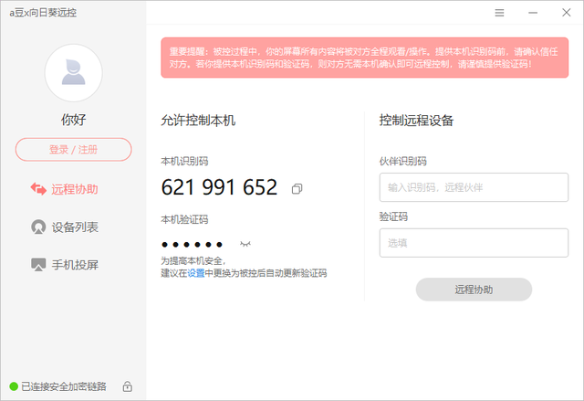Minimize the window
This screenshot has width=584, height=401.
coord(533,13)
